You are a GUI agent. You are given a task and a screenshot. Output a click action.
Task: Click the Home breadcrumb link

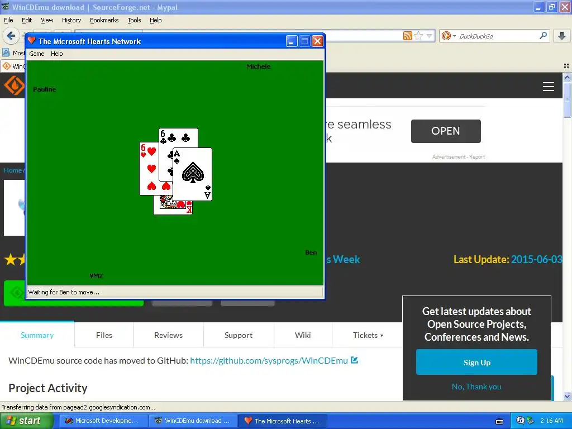pos(12,170)
